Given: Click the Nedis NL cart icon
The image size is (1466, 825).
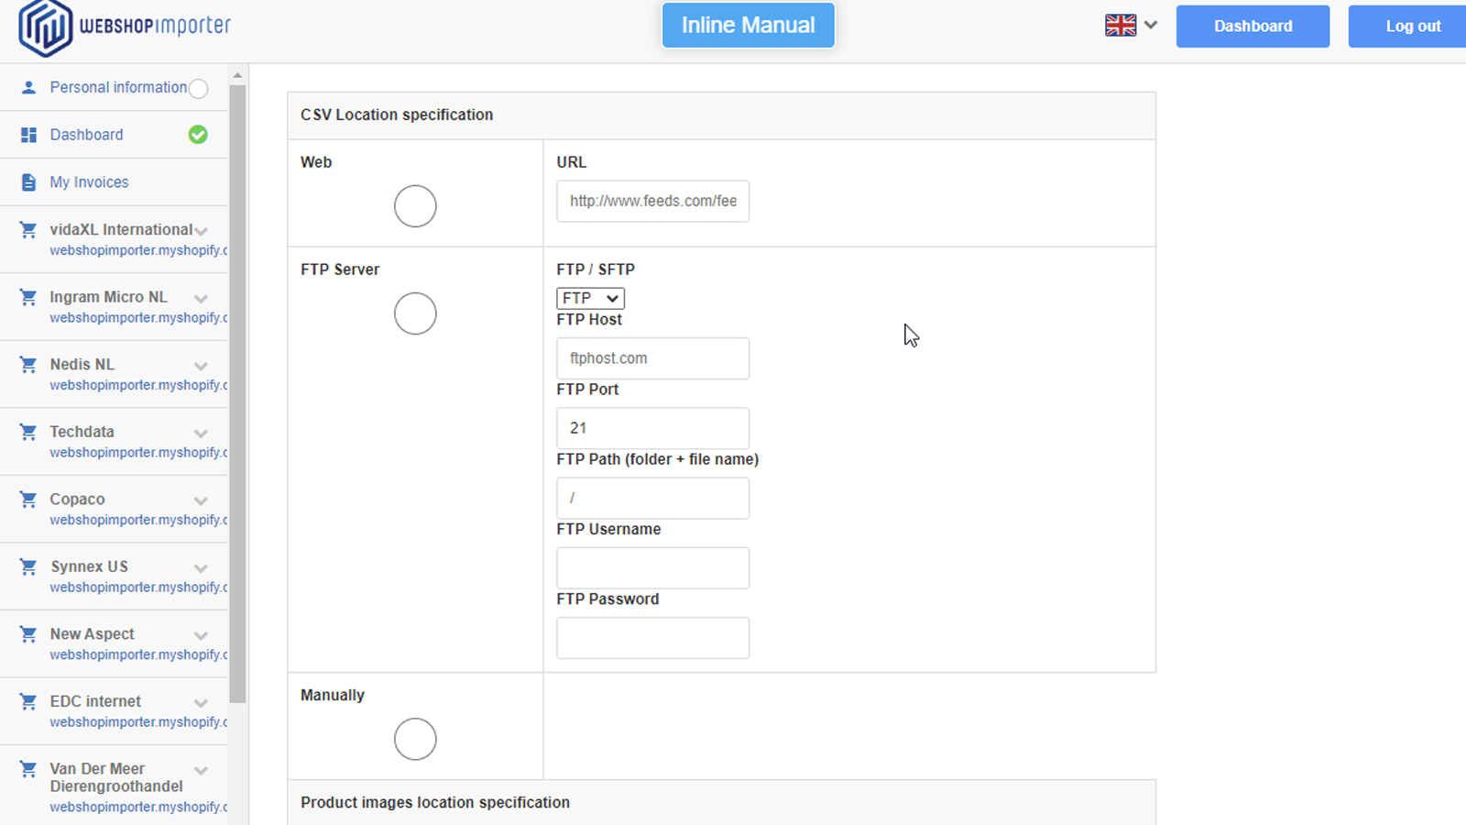Looking at the screenshot, I should tap(28, 365).
